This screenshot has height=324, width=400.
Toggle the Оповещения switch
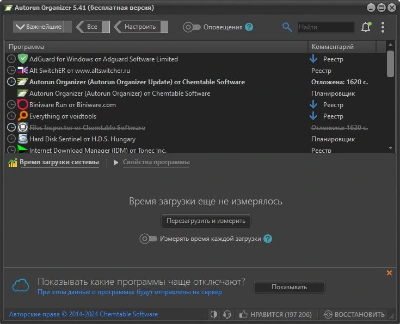pos(192,27)
